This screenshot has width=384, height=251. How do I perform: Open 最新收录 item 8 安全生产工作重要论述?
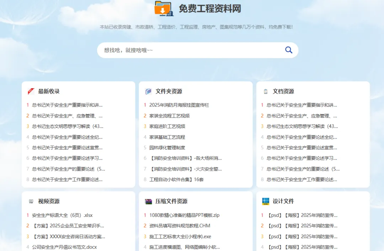coord(67,179)
